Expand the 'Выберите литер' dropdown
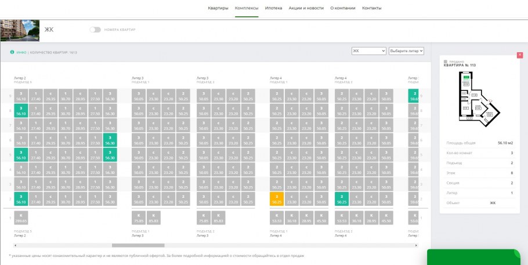This screenshot has width=528, height=265. click(x=406, y=51)
